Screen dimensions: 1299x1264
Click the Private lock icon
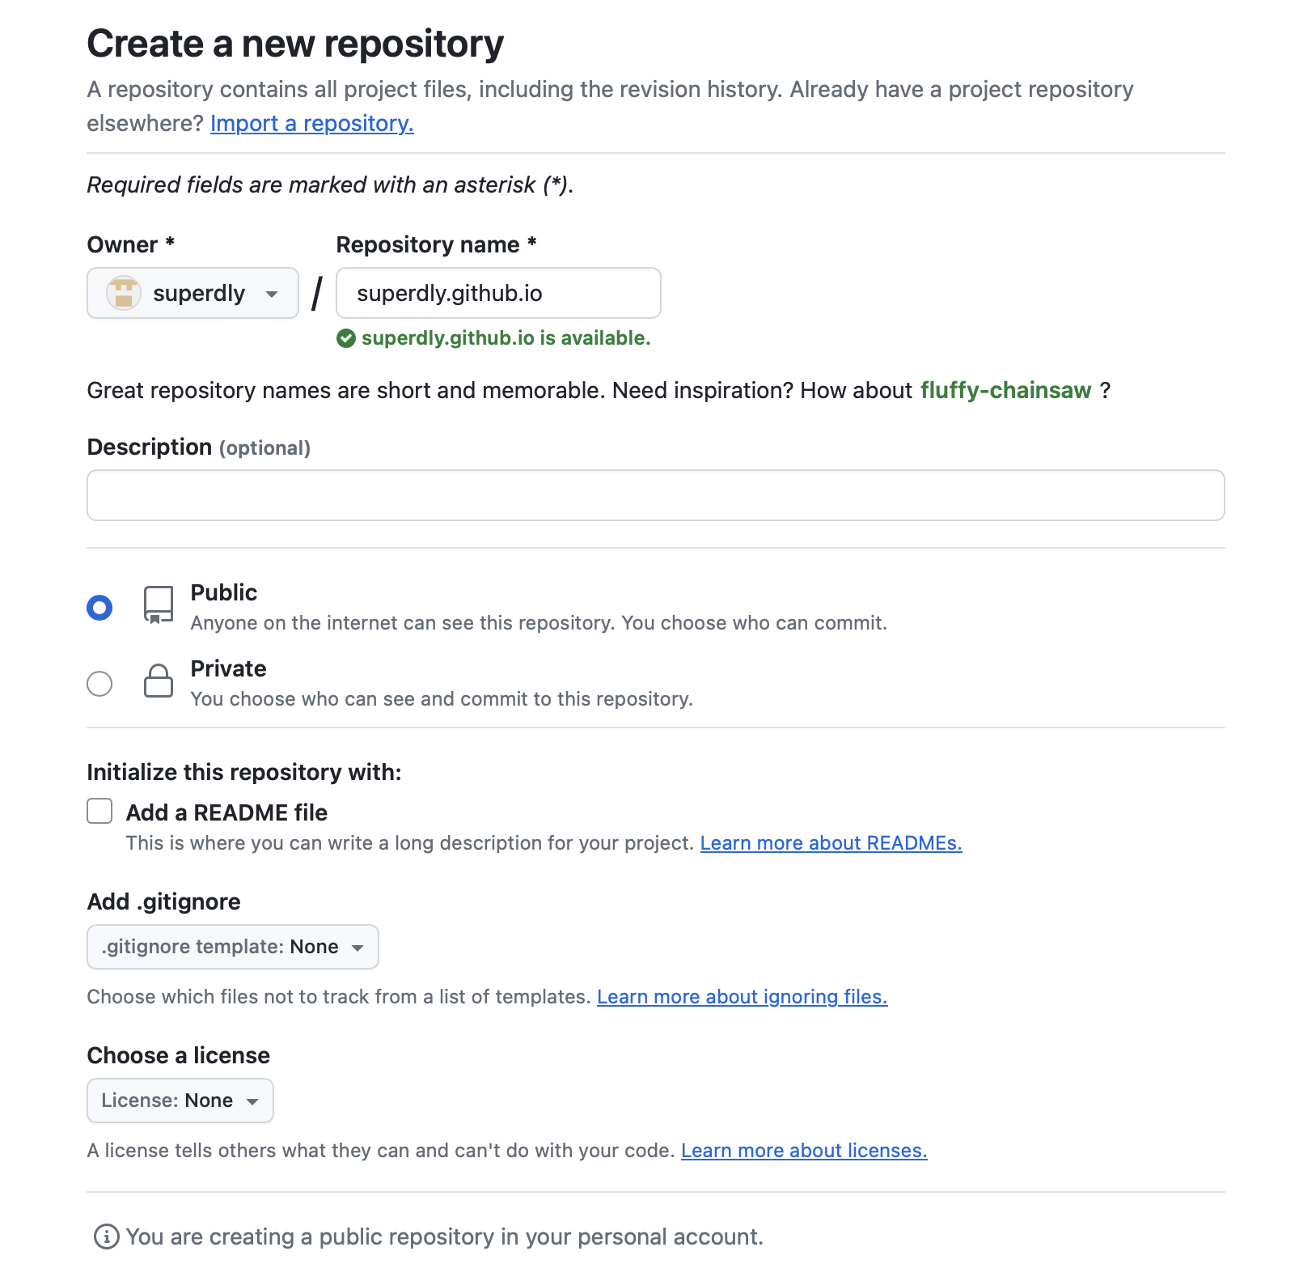click(159, 681)
